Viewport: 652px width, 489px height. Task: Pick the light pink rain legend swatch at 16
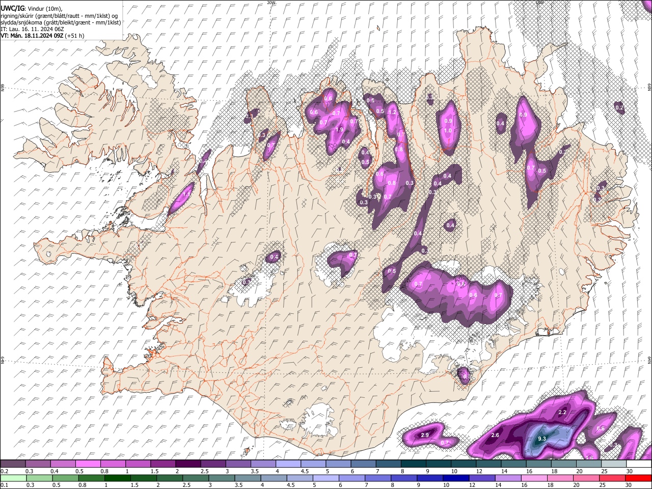(534, 478)
